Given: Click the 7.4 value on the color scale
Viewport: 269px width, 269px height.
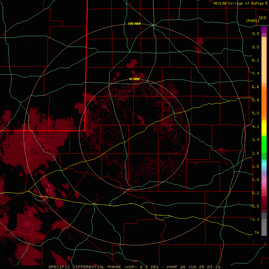Looking at the screenshot, I should pyautogui.click(x=256, y=74).
